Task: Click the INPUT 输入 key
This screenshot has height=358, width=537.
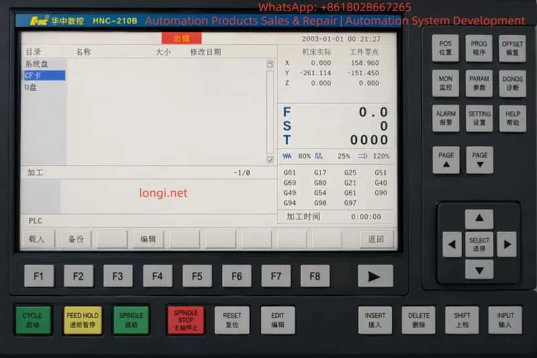Action: (x=505, y=320)
